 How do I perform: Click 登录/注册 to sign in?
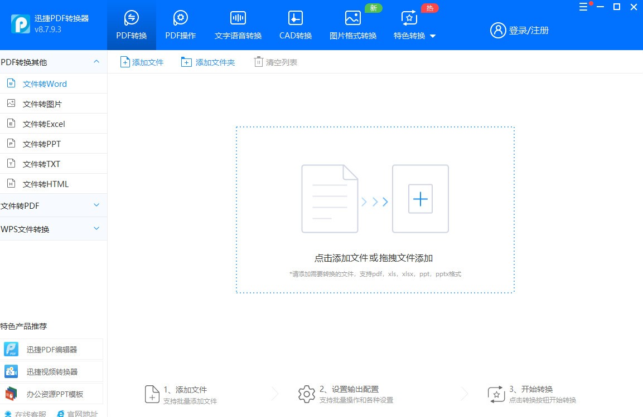(x=519, y=31)
